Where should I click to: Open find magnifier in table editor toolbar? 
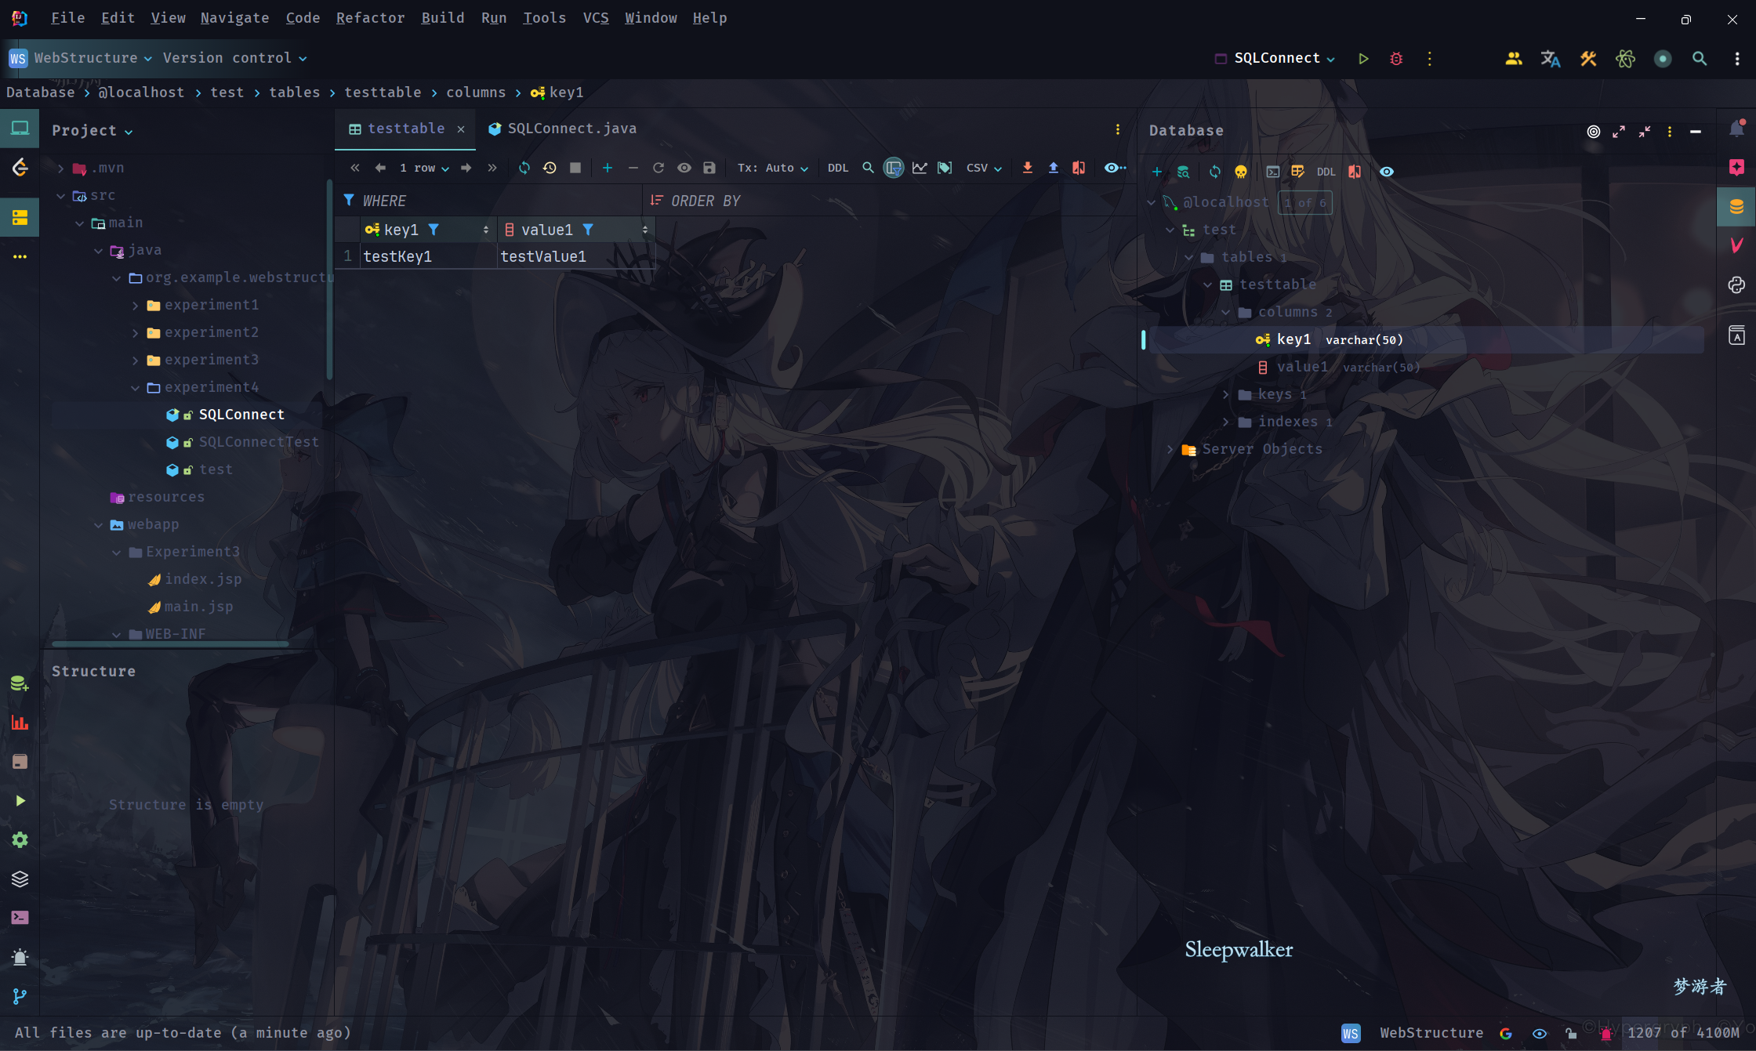pos(868,168)
